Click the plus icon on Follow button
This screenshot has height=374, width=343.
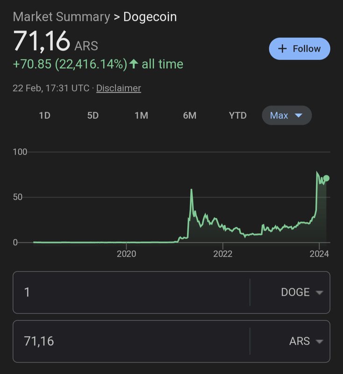coord(282,49)
